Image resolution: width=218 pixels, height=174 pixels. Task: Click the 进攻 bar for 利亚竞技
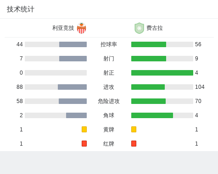point(72,87)
